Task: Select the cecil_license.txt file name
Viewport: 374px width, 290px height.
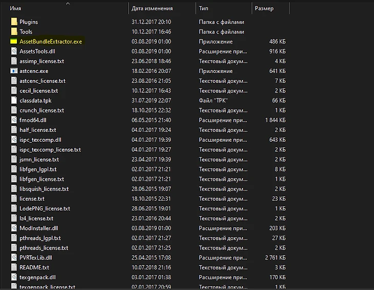Action: point(38,91)
